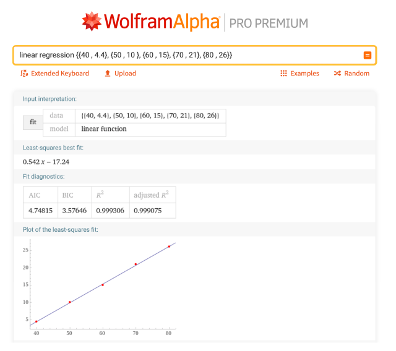Click the red data point at x=60
Screen dimensions: 396x351
[103, 285]
